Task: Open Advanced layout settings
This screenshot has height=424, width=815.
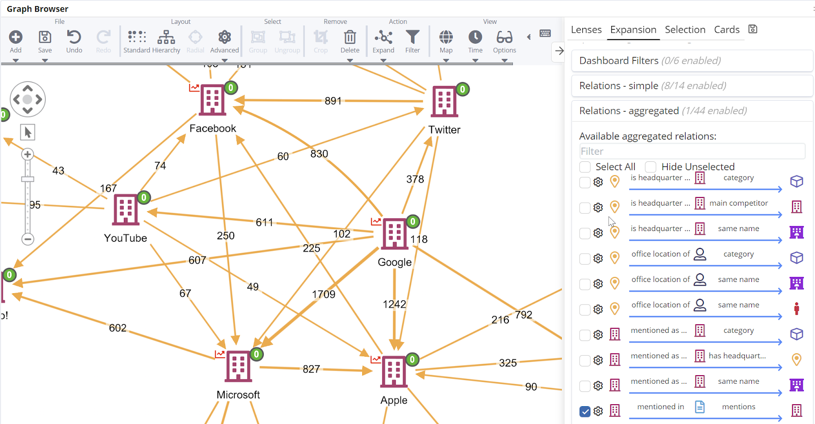Action: click(225, 37)
